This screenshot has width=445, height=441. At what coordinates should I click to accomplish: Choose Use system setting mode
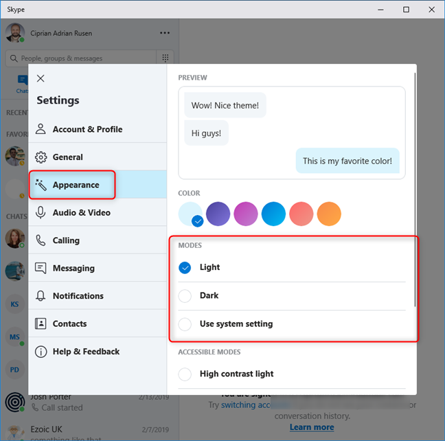click(x=185, y=324)
